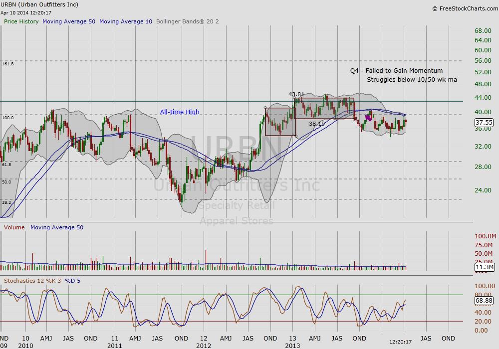Click the 37.55 current price tag
The height and width of the screenshot is (349, 499).
click(484, 122)
